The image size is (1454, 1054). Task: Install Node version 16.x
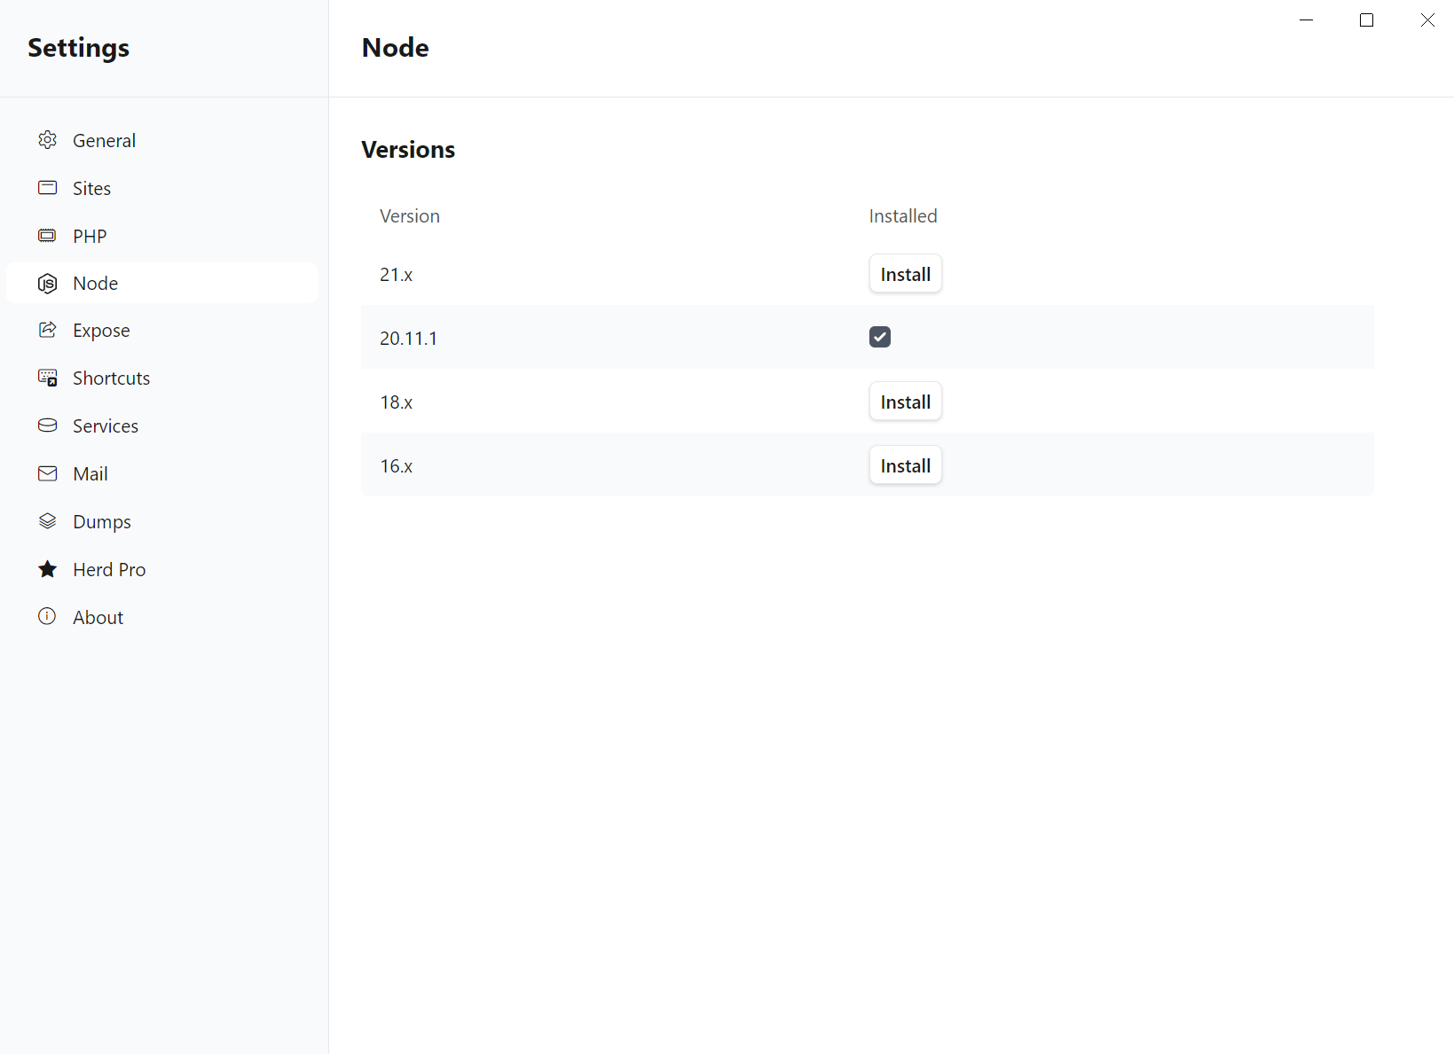(905, 465)
